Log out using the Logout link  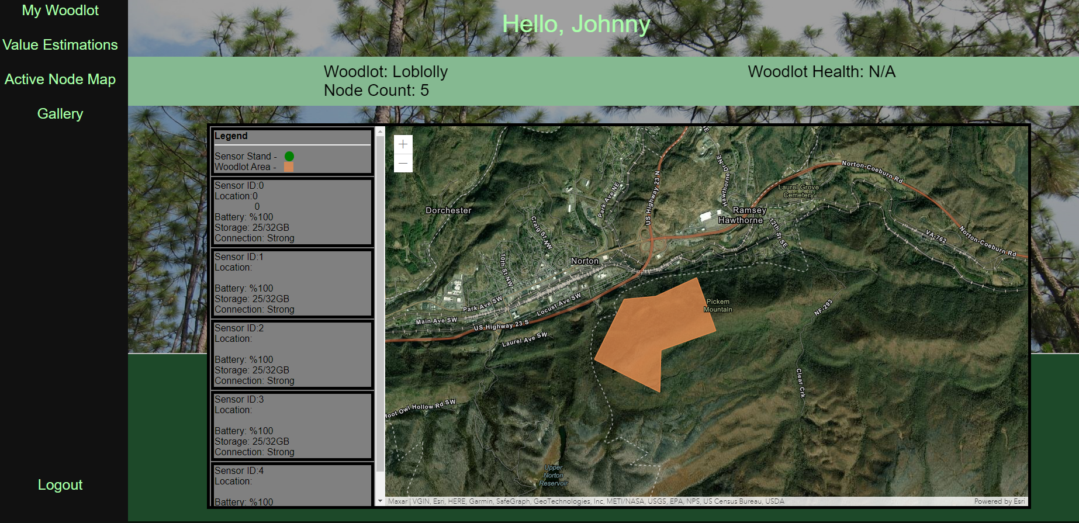click(60, 485)
